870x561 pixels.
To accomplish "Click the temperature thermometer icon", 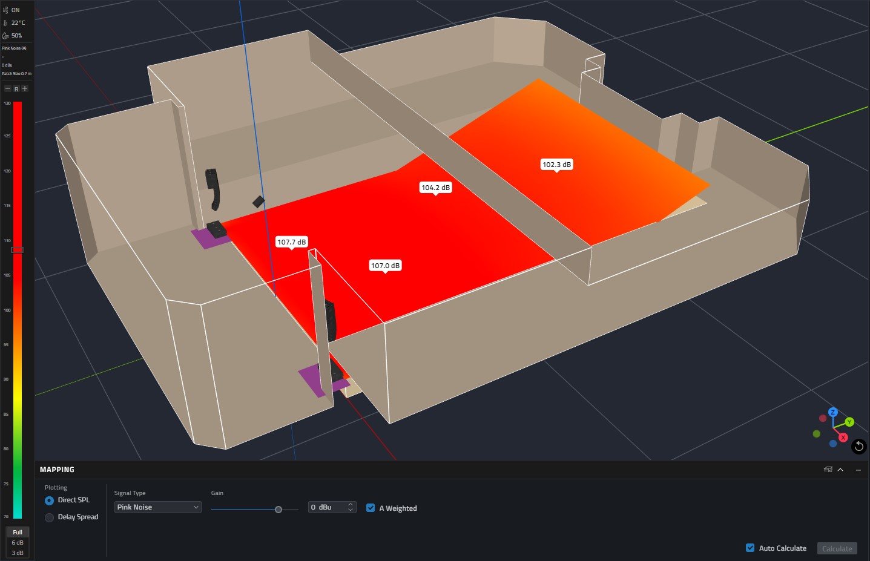I will pos(5,23).
